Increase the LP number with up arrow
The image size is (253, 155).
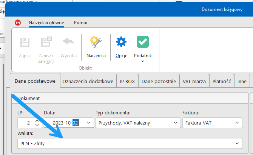pyautogui.click(x=37, y=120)
